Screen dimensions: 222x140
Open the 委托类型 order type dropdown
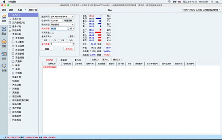click(x=62, y=25)
